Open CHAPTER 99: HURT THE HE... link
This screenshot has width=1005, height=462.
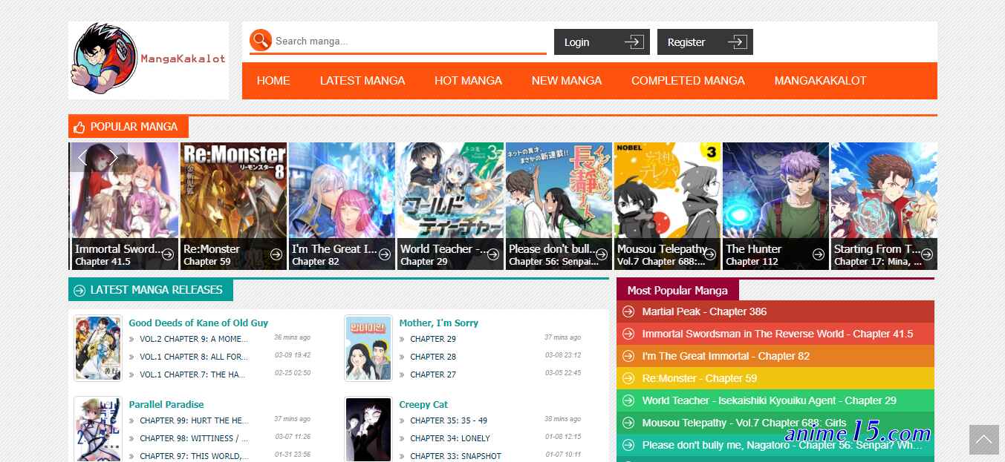tap(194, 420)
